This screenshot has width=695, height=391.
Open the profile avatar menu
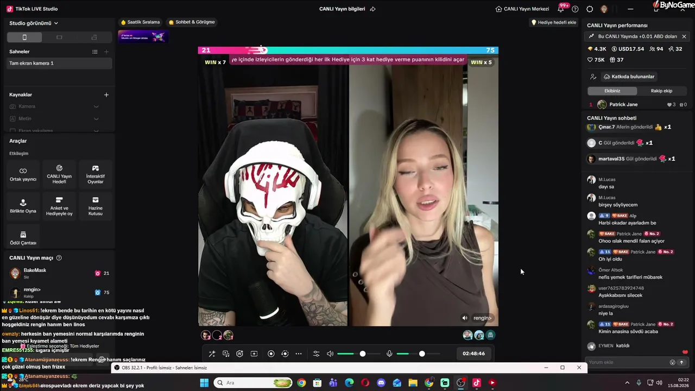(604, 9)
